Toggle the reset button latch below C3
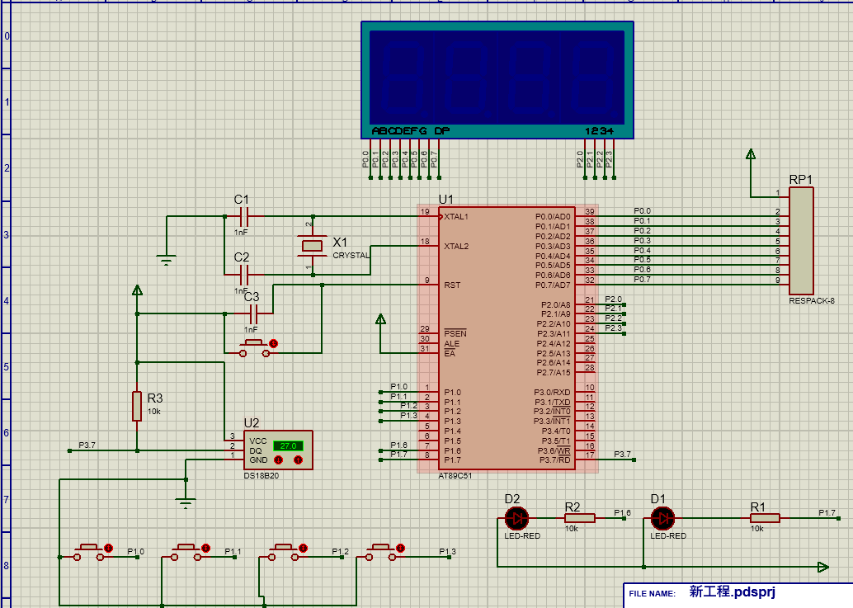Viewport: 853px width, 608px height. pyautogui.click(x=274, y=343)
